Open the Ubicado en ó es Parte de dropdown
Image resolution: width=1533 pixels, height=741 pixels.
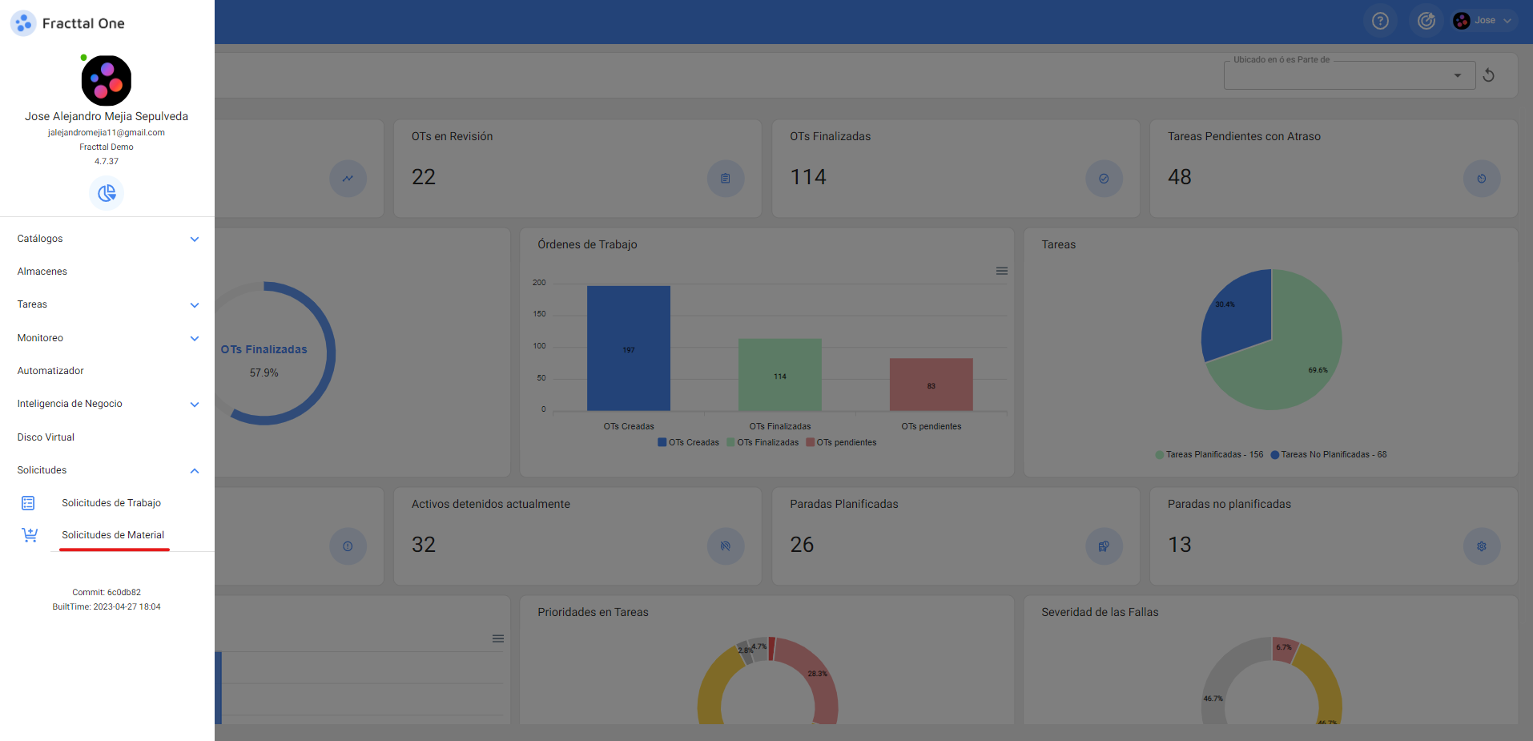[1349, 75]
